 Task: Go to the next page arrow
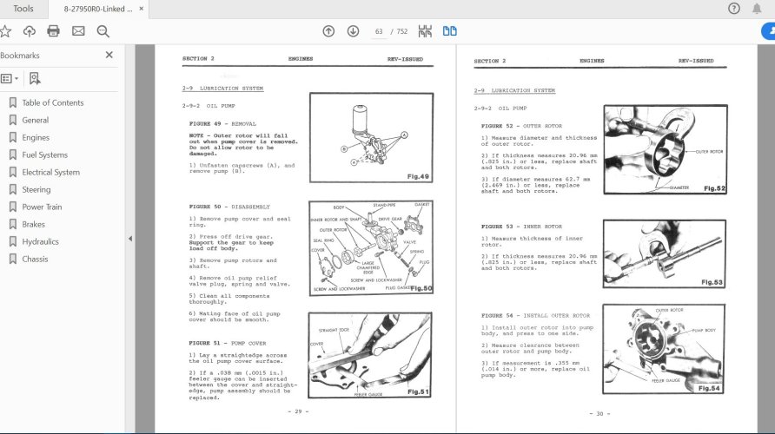tap(353, 31)
